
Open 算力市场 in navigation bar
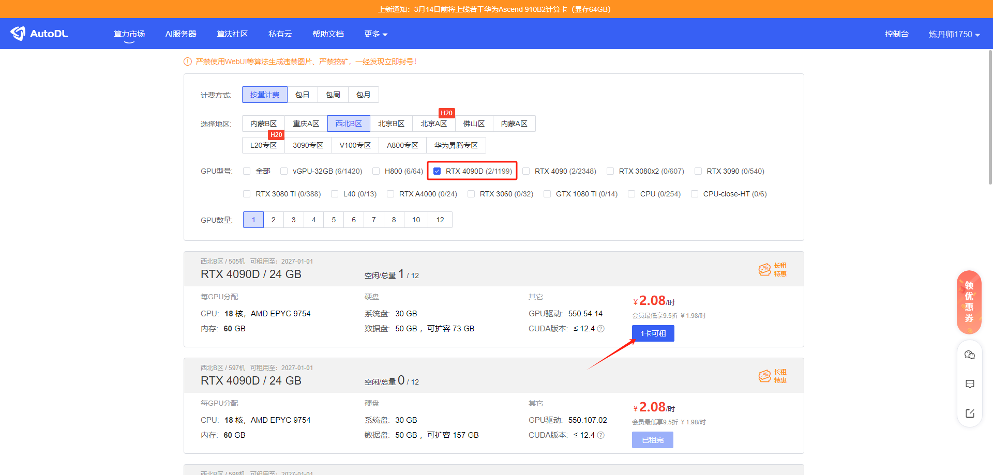point(129,34)
